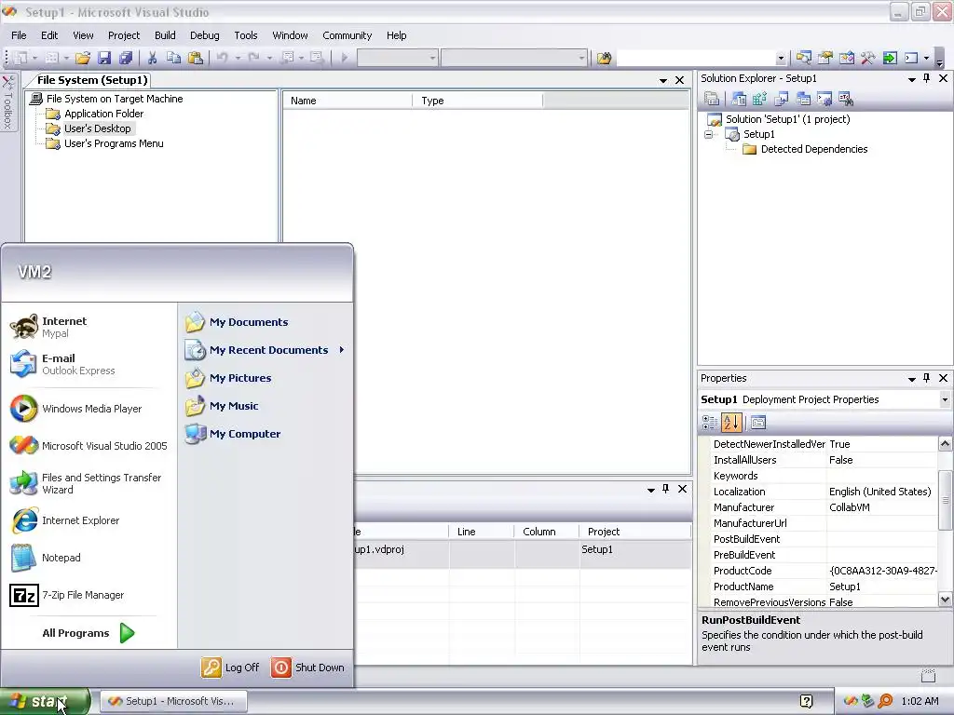Open the Launch Conditions Editor icon
Image resolution: width=954 pixels, height=715 pixels.
846,99
